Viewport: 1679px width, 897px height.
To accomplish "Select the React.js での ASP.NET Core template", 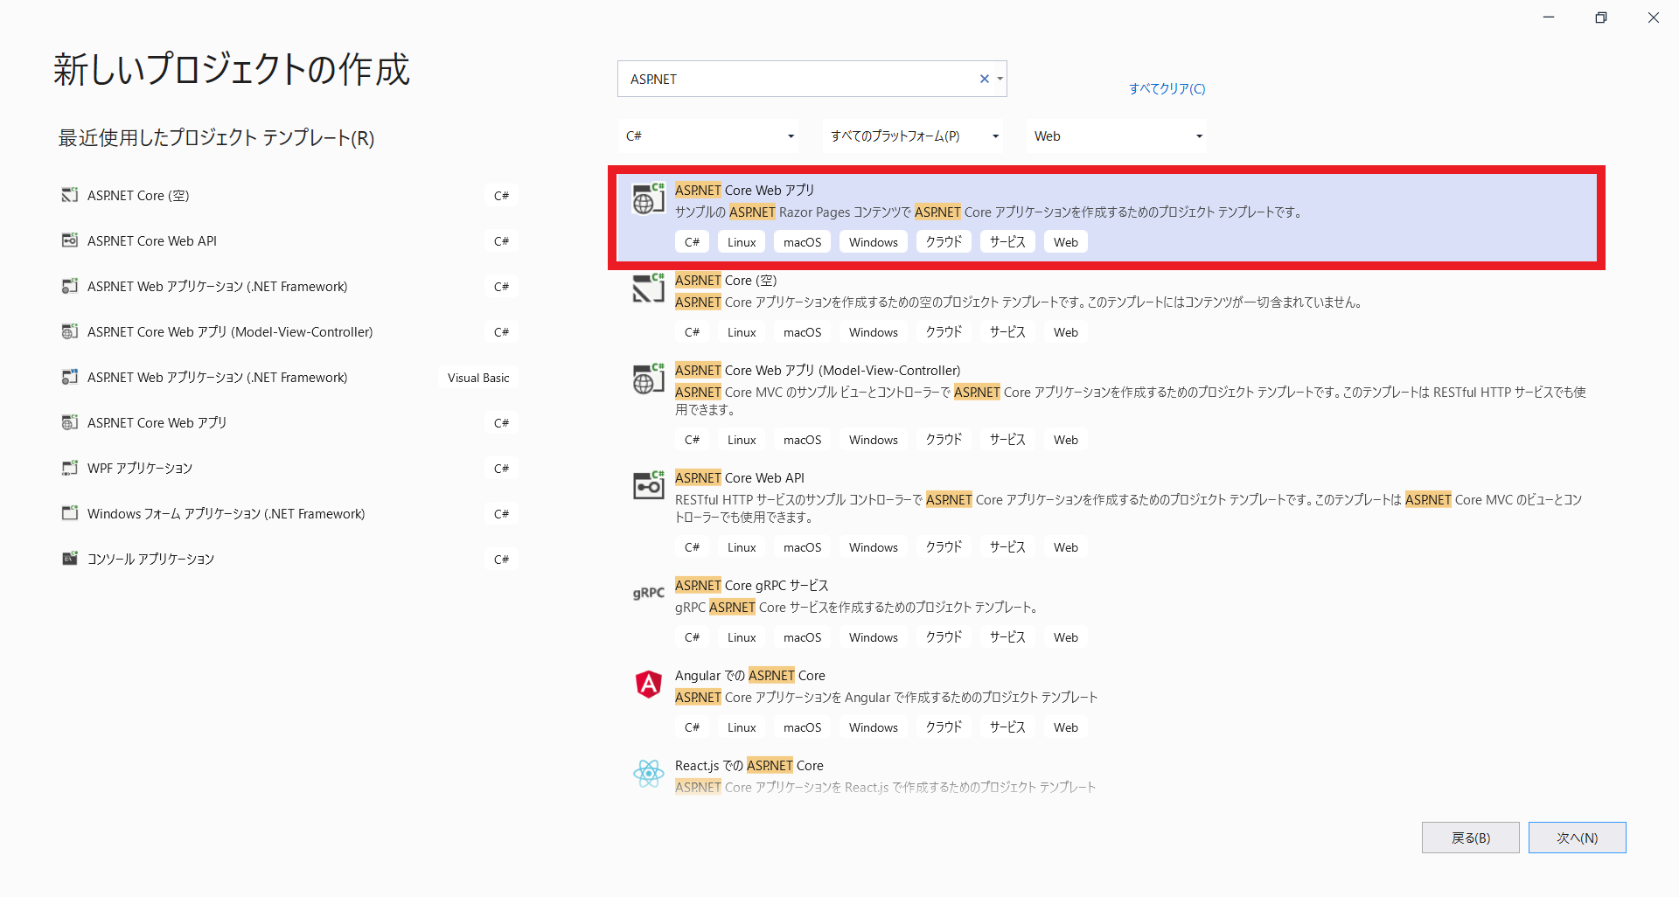I will [x=749, y=765].
